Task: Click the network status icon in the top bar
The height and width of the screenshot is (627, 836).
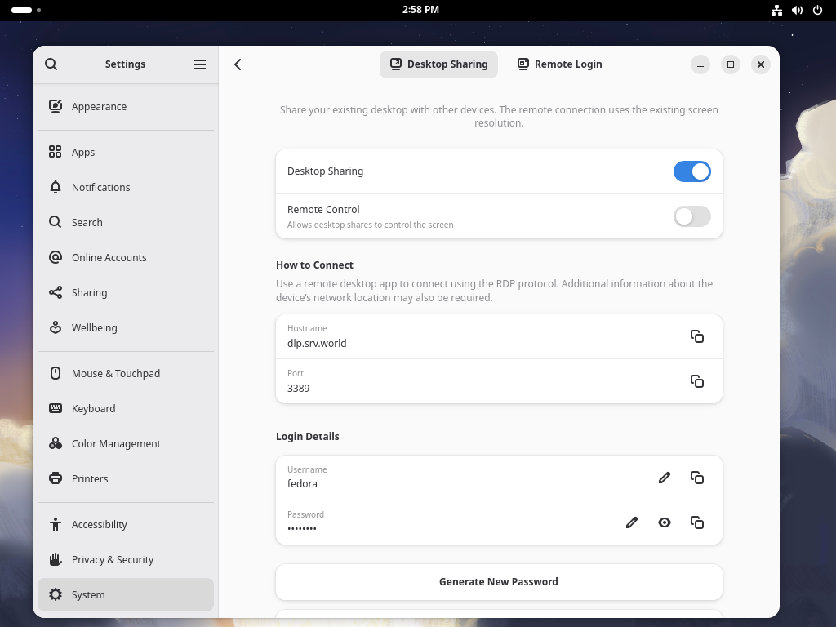Action: 776,11
